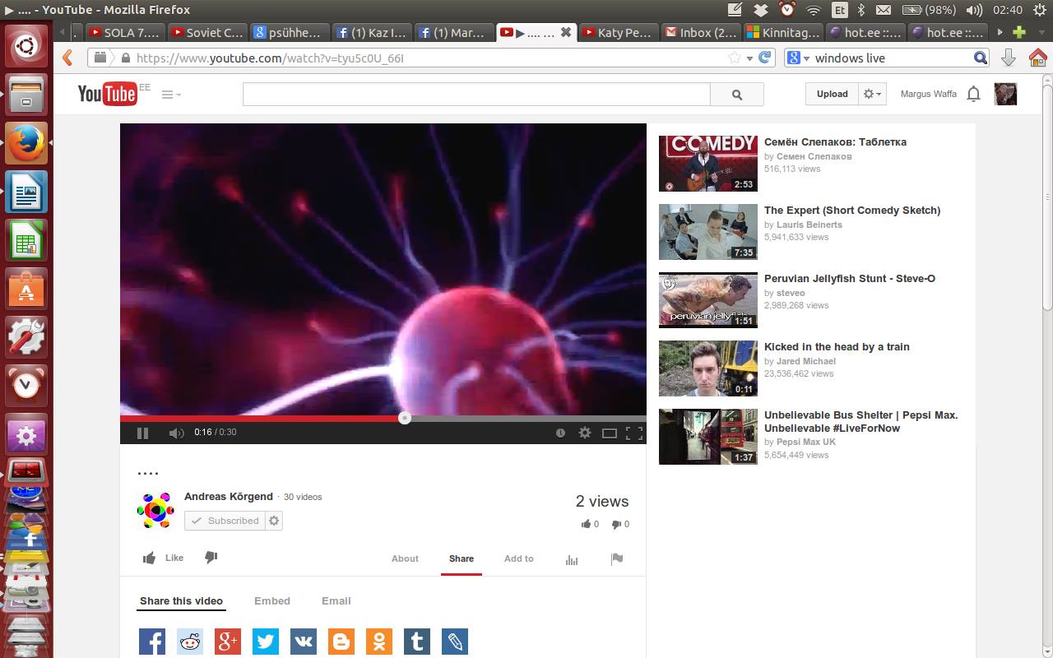
Task: Open the Add to tab
Action: coord(519,558)
